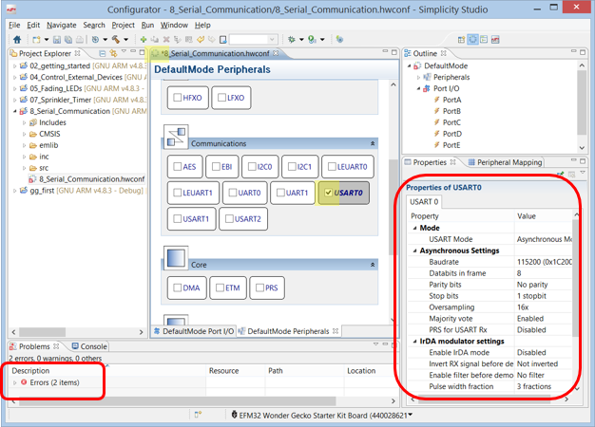Open the Open Perspective icon at top right
This screenshot has height=427, width=595.
pos(461,40)
